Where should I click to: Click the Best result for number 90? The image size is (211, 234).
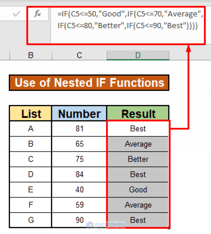[138, 220]
